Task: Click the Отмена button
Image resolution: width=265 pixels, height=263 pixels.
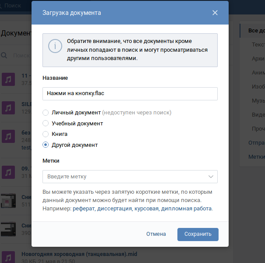Action: pos(156,234)
